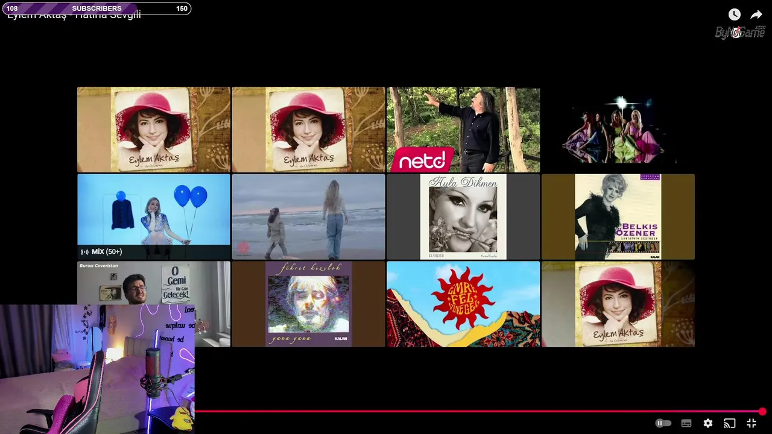Click the Cast to TV icon

tap(730, 423)
